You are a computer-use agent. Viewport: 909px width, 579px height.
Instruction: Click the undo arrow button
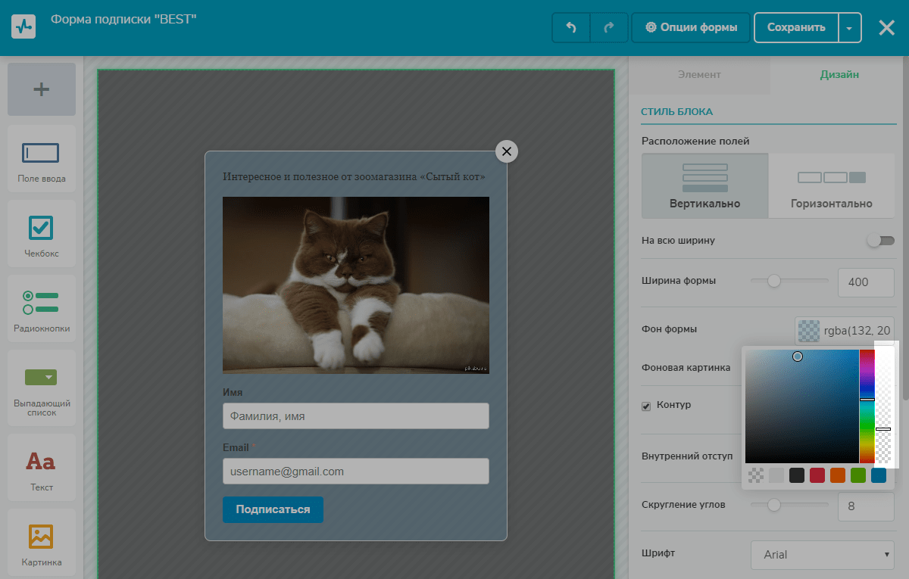571,28
